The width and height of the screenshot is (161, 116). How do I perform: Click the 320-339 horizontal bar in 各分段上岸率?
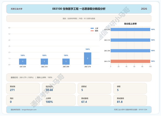(131, 29)
